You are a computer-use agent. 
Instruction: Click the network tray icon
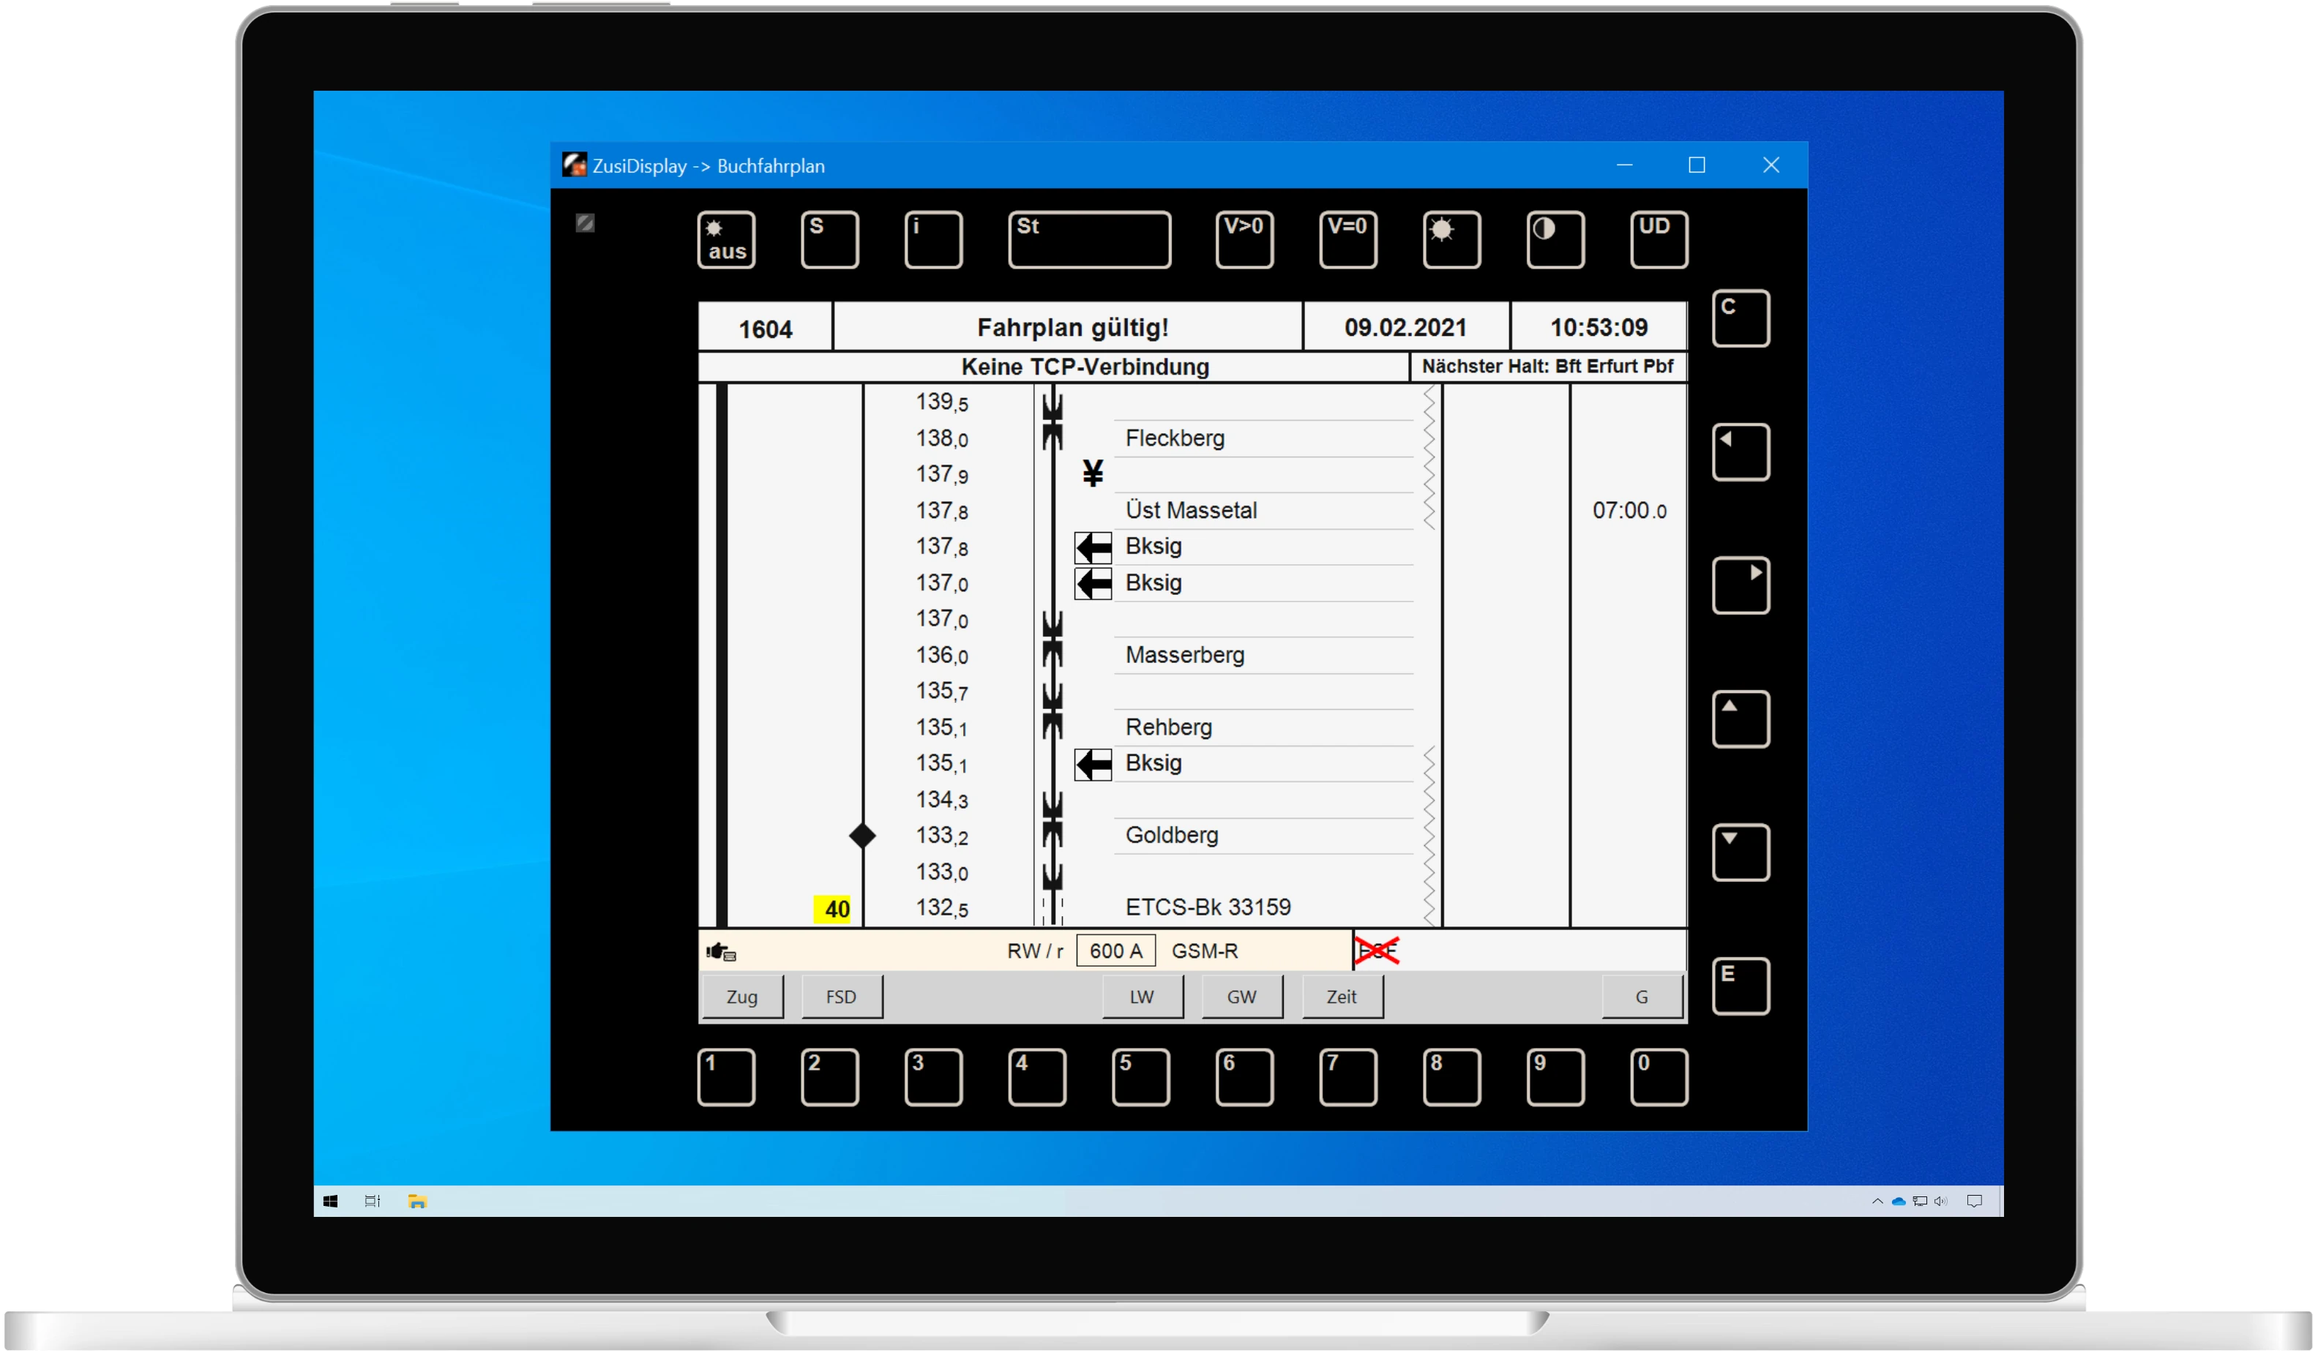click(1920, 1202)
